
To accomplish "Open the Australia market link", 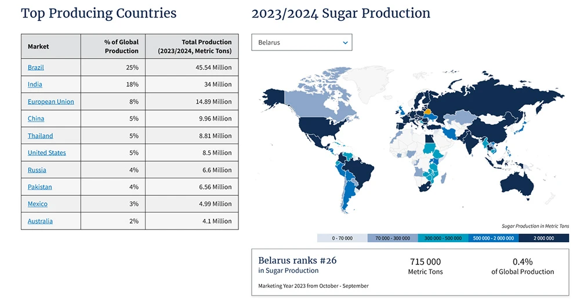I will [x=40, y=221].
